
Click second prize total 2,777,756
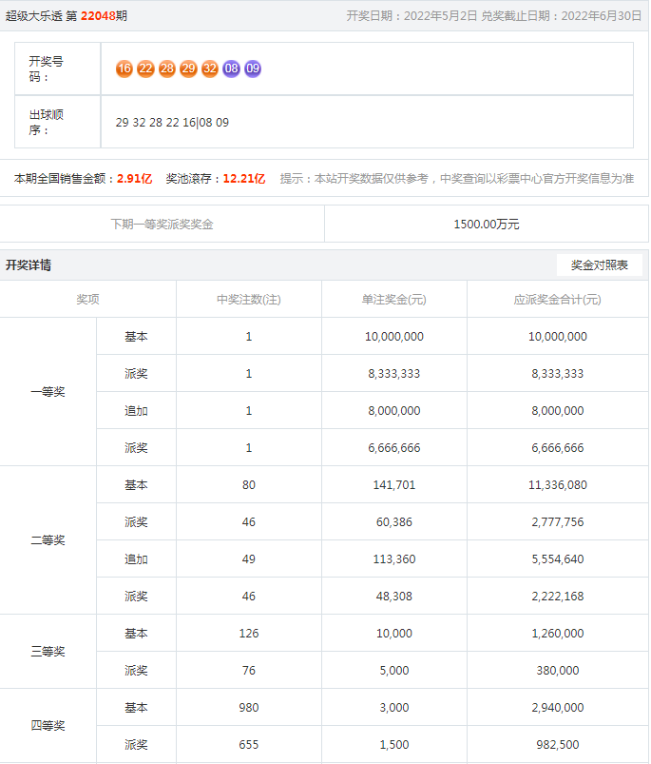click(558, 521)
